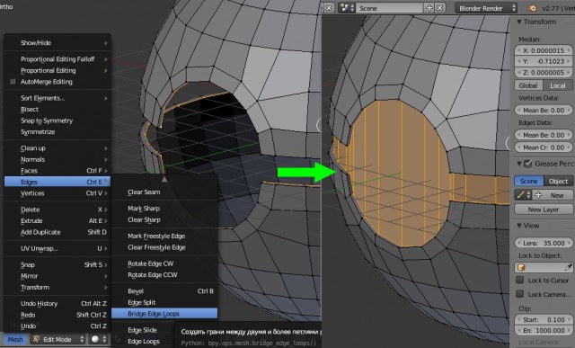Open the Blender Render engine dropdown

486,8
